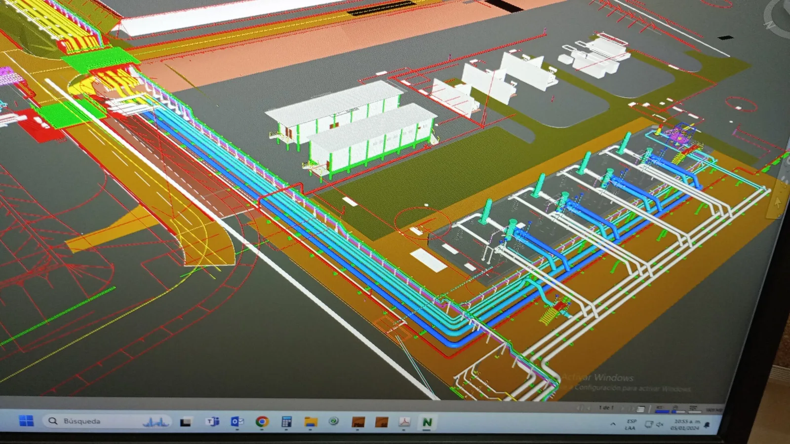Open the ESP LAA language selector
790x444 pixels.
coord(631,424)
